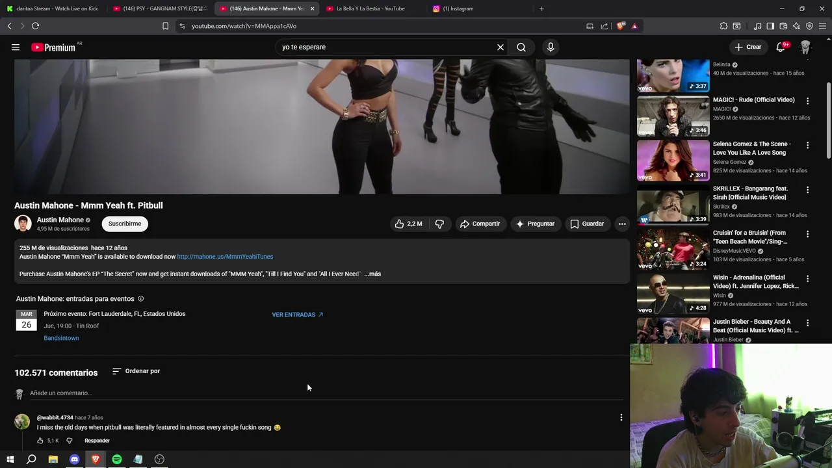Open options for Wisin Adrenalina video
The width and height of the screenshot is (832, 468).
click(x=807, y=278)
